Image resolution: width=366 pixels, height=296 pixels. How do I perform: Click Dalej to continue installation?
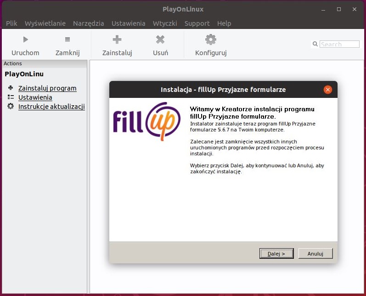[276, 253]
